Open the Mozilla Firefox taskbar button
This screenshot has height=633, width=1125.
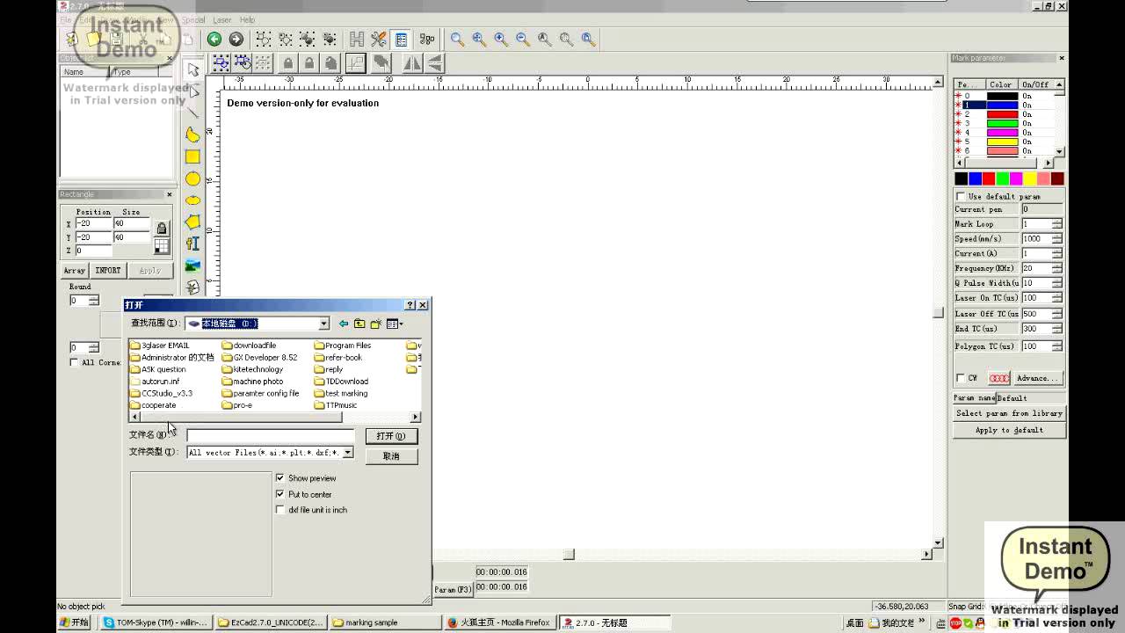tap(498, 622)
